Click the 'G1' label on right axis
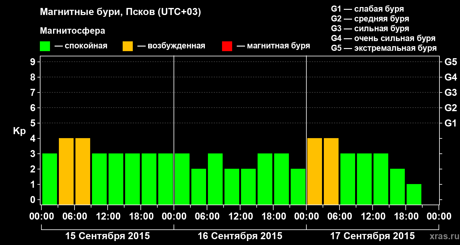The height and width of the screenshot is (245, 460). pyautogui.click(x=450, y=123)
